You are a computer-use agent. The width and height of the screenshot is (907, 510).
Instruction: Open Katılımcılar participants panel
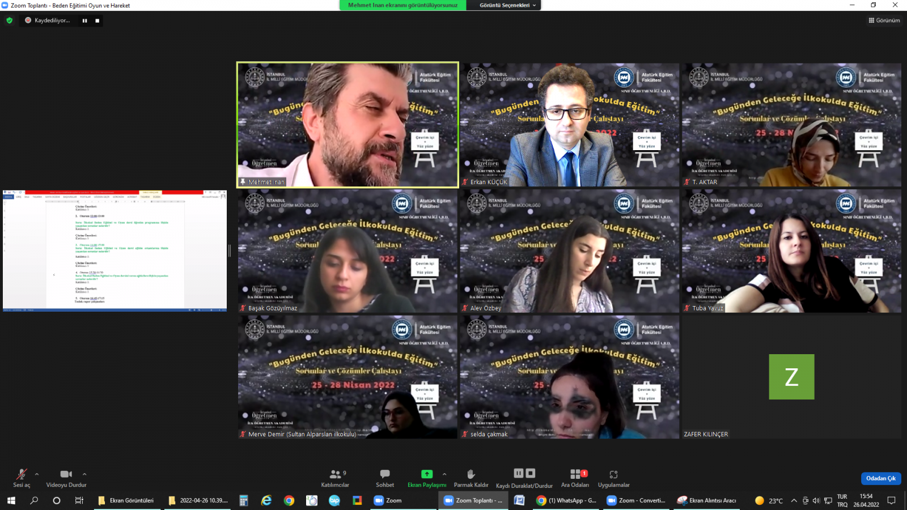click(335, 478)
